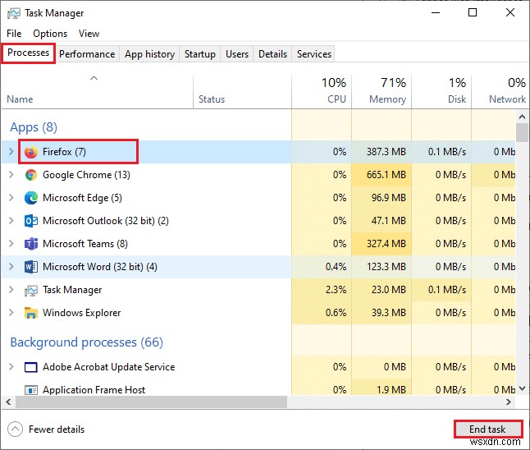530x450 pixels.
Task: Select the Windows Explorer row name
Action: point(81,313)
